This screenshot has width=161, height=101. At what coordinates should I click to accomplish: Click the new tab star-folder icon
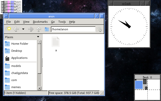(x=8, y=29)
